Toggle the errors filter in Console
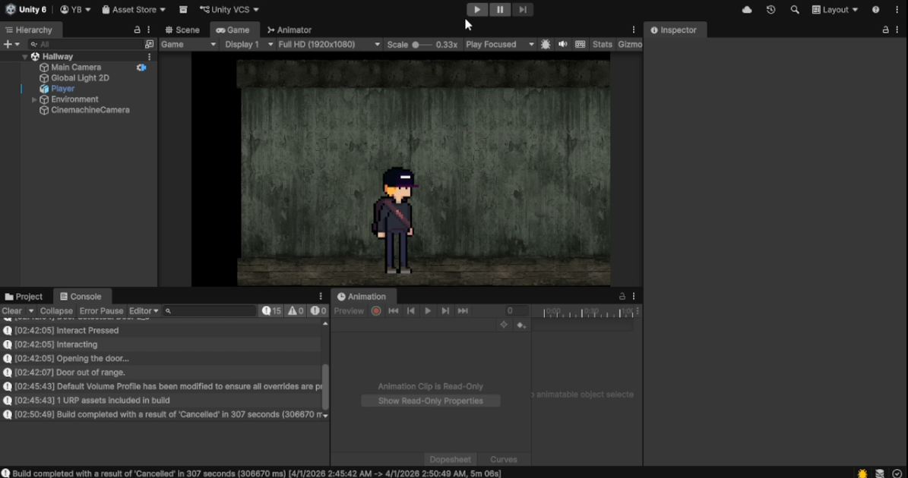 [x=318, y=311]
